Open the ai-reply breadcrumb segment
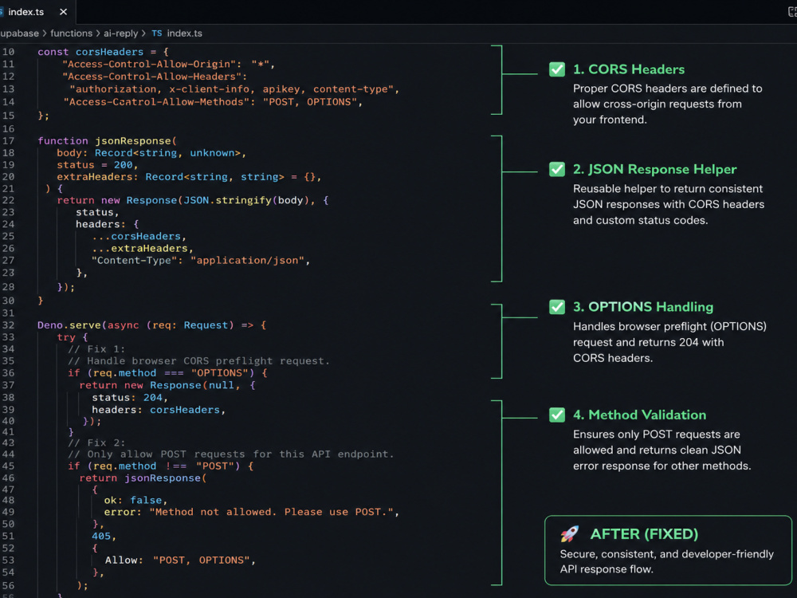The height and width of the screenshot is (598, 797). [120, 33]
